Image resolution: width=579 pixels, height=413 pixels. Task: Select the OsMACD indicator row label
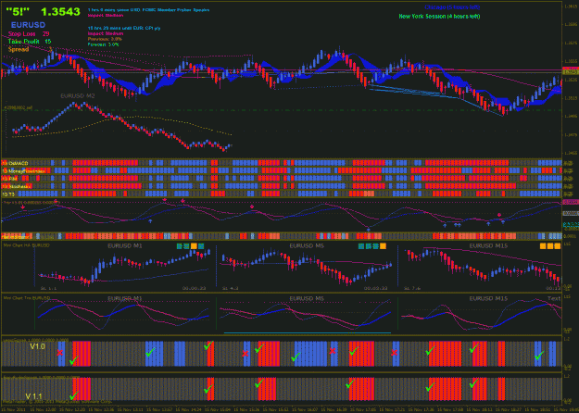(x=15, y=163)
